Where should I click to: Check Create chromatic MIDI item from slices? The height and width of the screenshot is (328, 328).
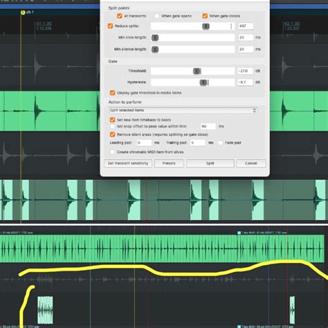click(112, 152)
